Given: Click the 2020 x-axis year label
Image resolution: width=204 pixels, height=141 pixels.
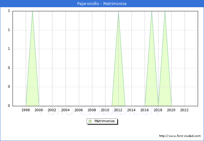Looking at the screenshot, I should coord(171,110).
